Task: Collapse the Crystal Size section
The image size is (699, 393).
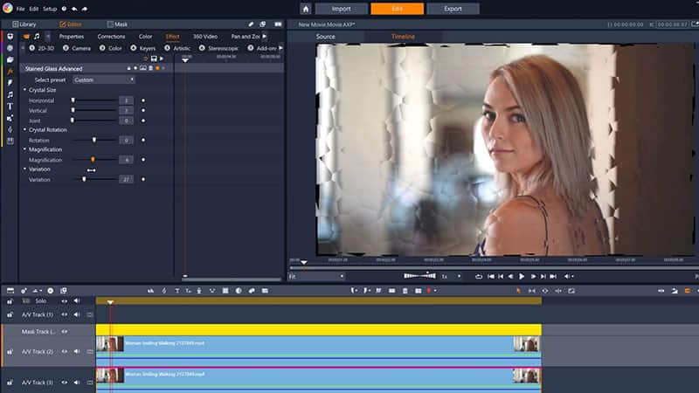Action: coord(24,90)
